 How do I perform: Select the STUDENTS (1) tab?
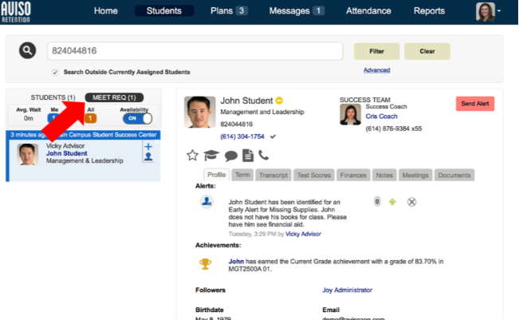[x=53, y=97]
